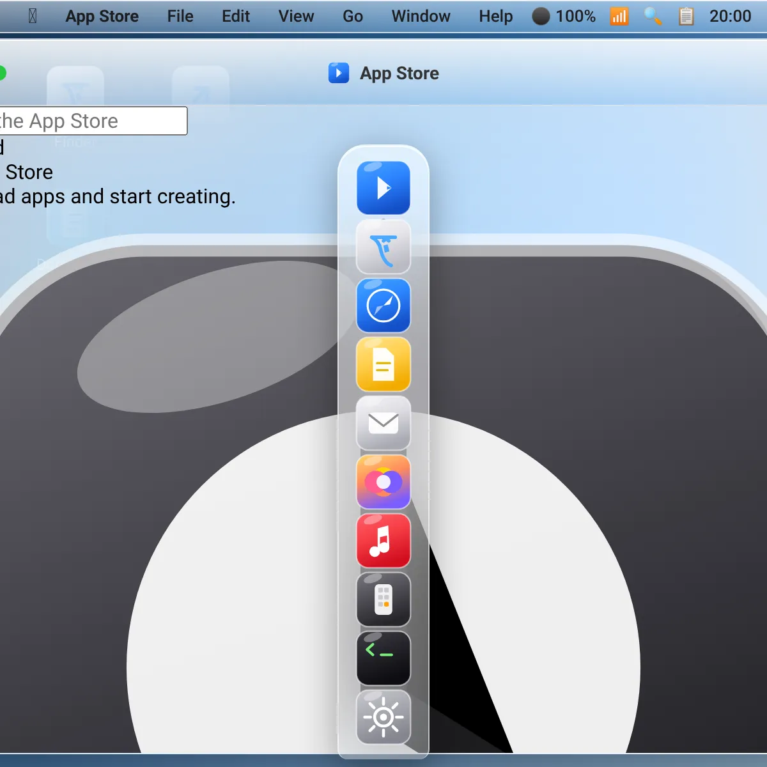Viewport: 767px width, 767px height.
Task: Click the App Store search input field
Action: (93, 121)
